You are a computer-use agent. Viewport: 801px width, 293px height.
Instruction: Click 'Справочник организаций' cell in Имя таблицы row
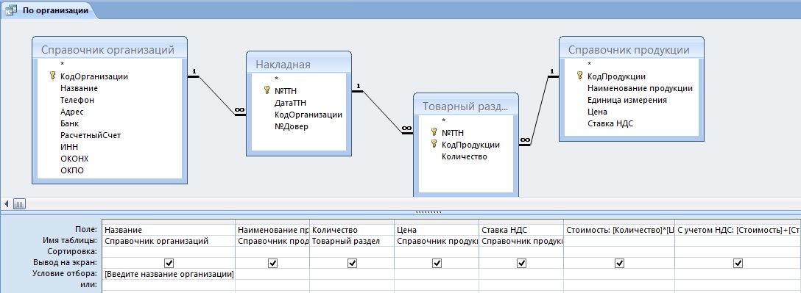click(x=169, y=241)
